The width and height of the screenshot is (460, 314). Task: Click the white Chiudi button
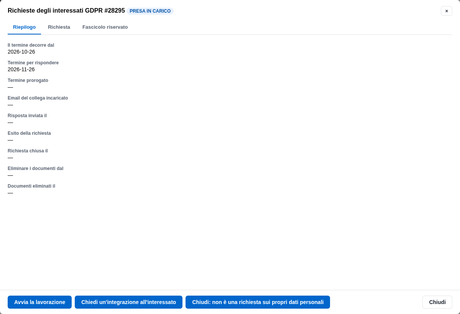pos(437,302)
